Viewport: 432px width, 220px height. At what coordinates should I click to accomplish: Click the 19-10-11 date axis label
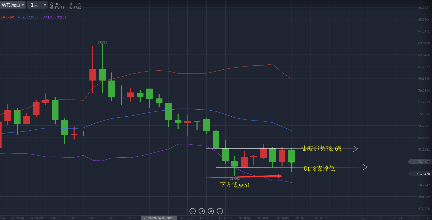pos(301,218)
